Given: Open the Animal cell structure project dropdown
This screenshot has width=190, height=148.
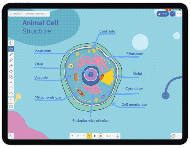Looking at the screenshot, I should 36,14.
